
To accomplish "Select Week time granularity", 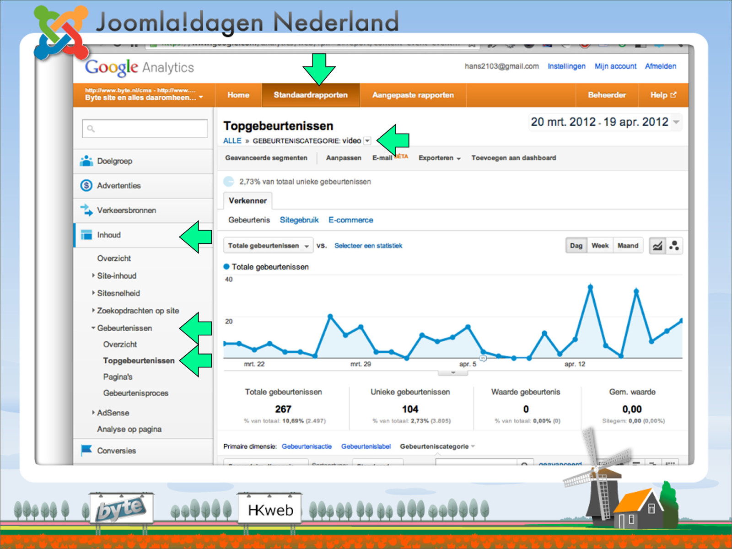I will [x=600, y=246].
